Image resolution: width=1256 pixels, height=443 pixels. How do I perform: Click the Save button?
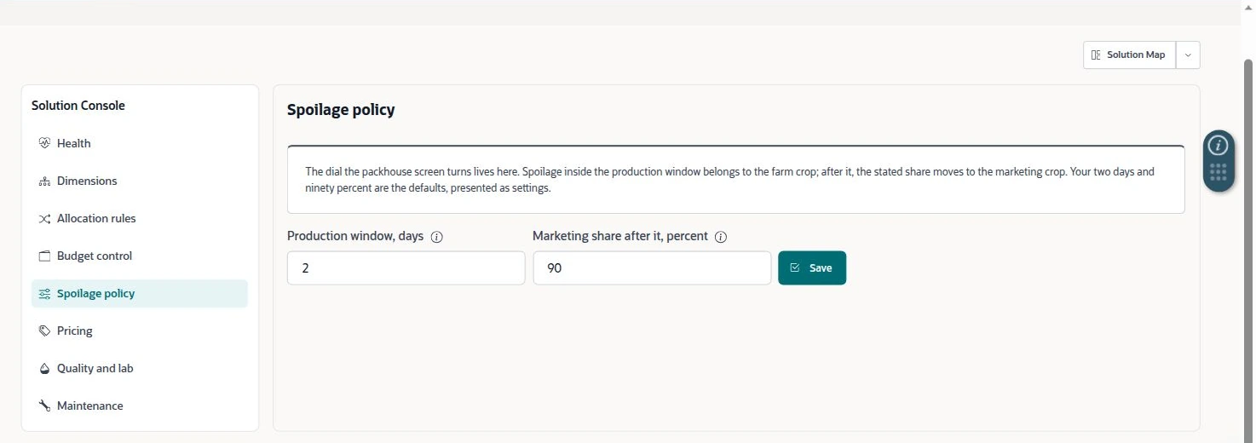(x=812, y=268)
